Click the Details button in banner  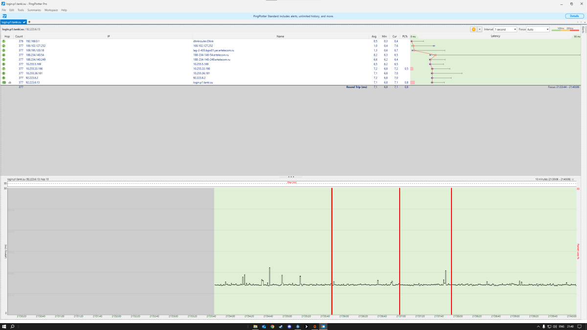click(x=574, y=16)
